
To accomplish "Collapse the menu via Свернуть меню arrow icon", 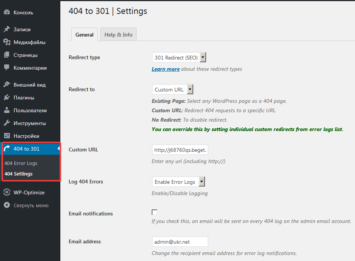I will point(7,205).
